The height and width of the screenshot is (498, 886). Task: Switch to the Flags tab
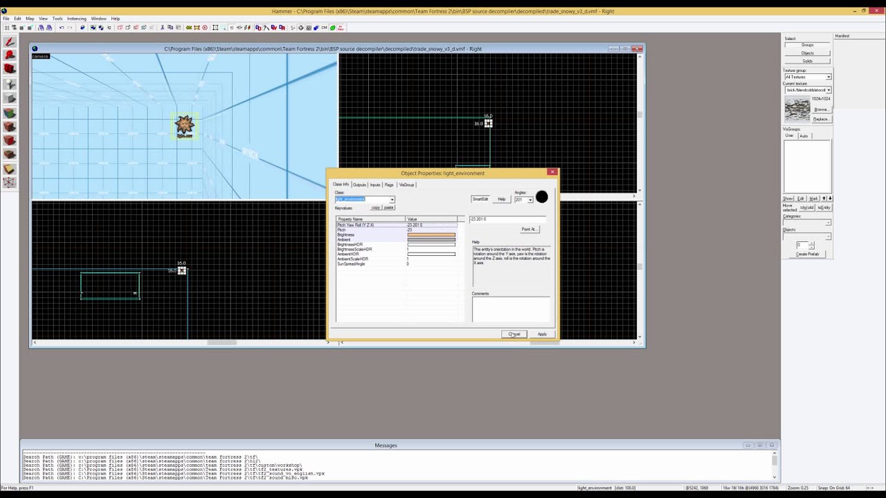(389, 185)
